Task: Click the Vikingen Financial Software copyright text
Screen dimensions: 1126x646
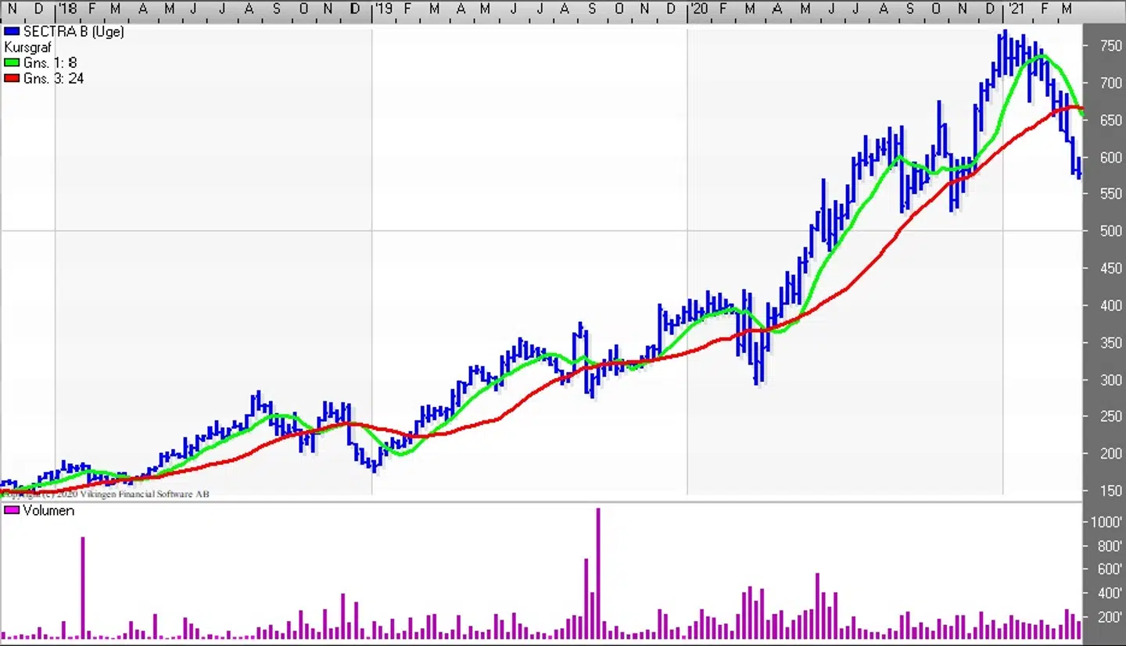Action: pos(106,494)
